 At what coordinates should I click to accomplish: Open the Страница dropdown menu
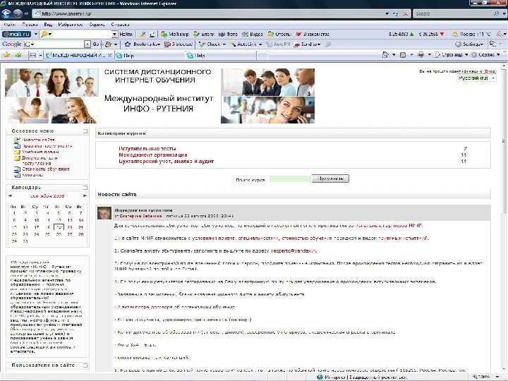tap(452, 55)
